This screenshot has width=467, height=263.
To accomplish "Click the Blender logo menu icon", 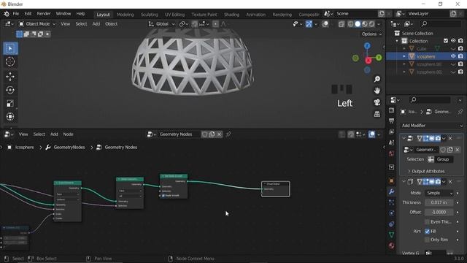I will (7, 14).
